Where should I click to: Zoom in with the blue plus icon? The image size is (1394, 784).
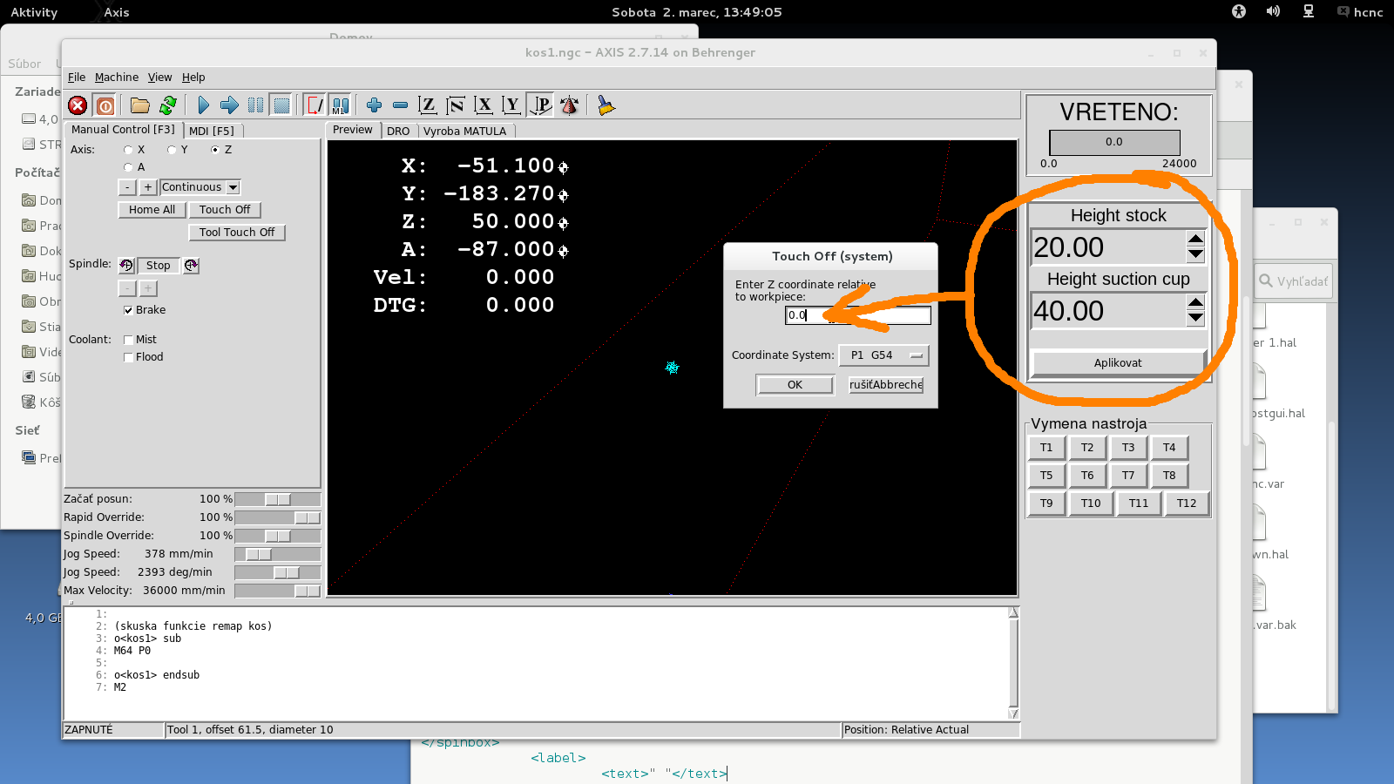(374, 105)
